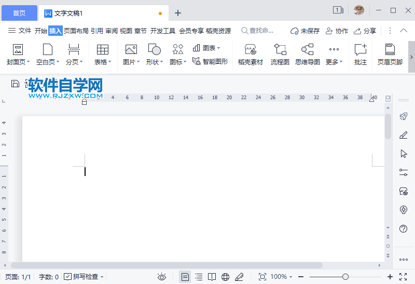415x284 pixels.
Task: Switch to the 审阅 (Review) tab
Action: click(112, 31)
